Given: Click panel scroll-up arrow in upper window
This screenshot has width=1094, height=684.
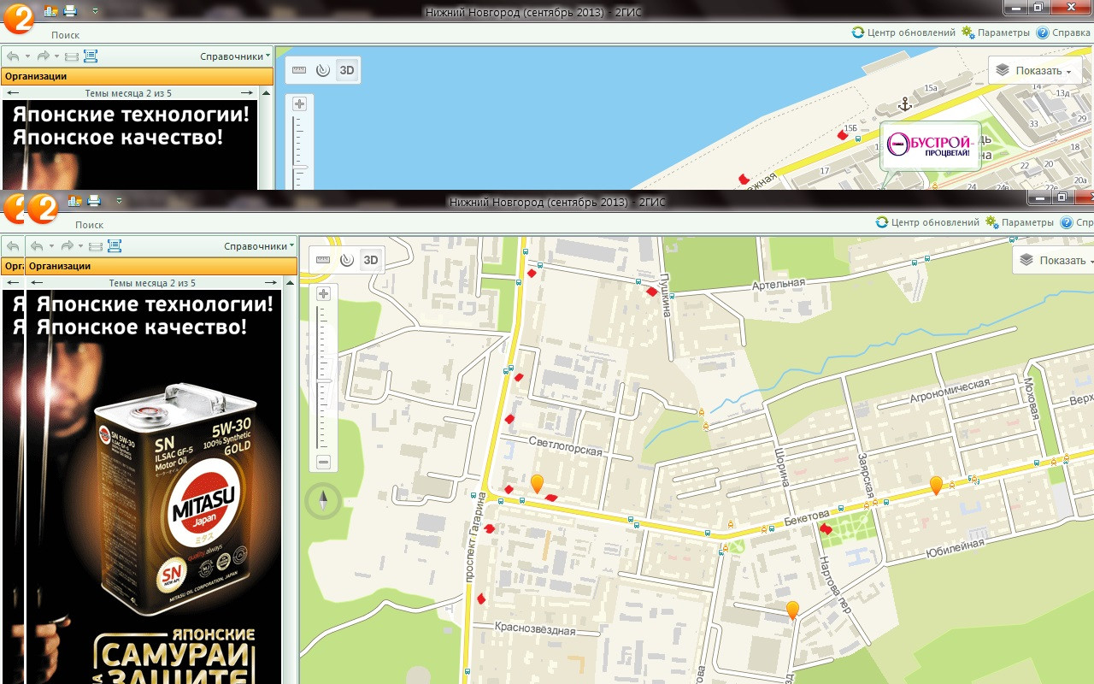Looking at the screenshot, I should (x=267, y=93).
